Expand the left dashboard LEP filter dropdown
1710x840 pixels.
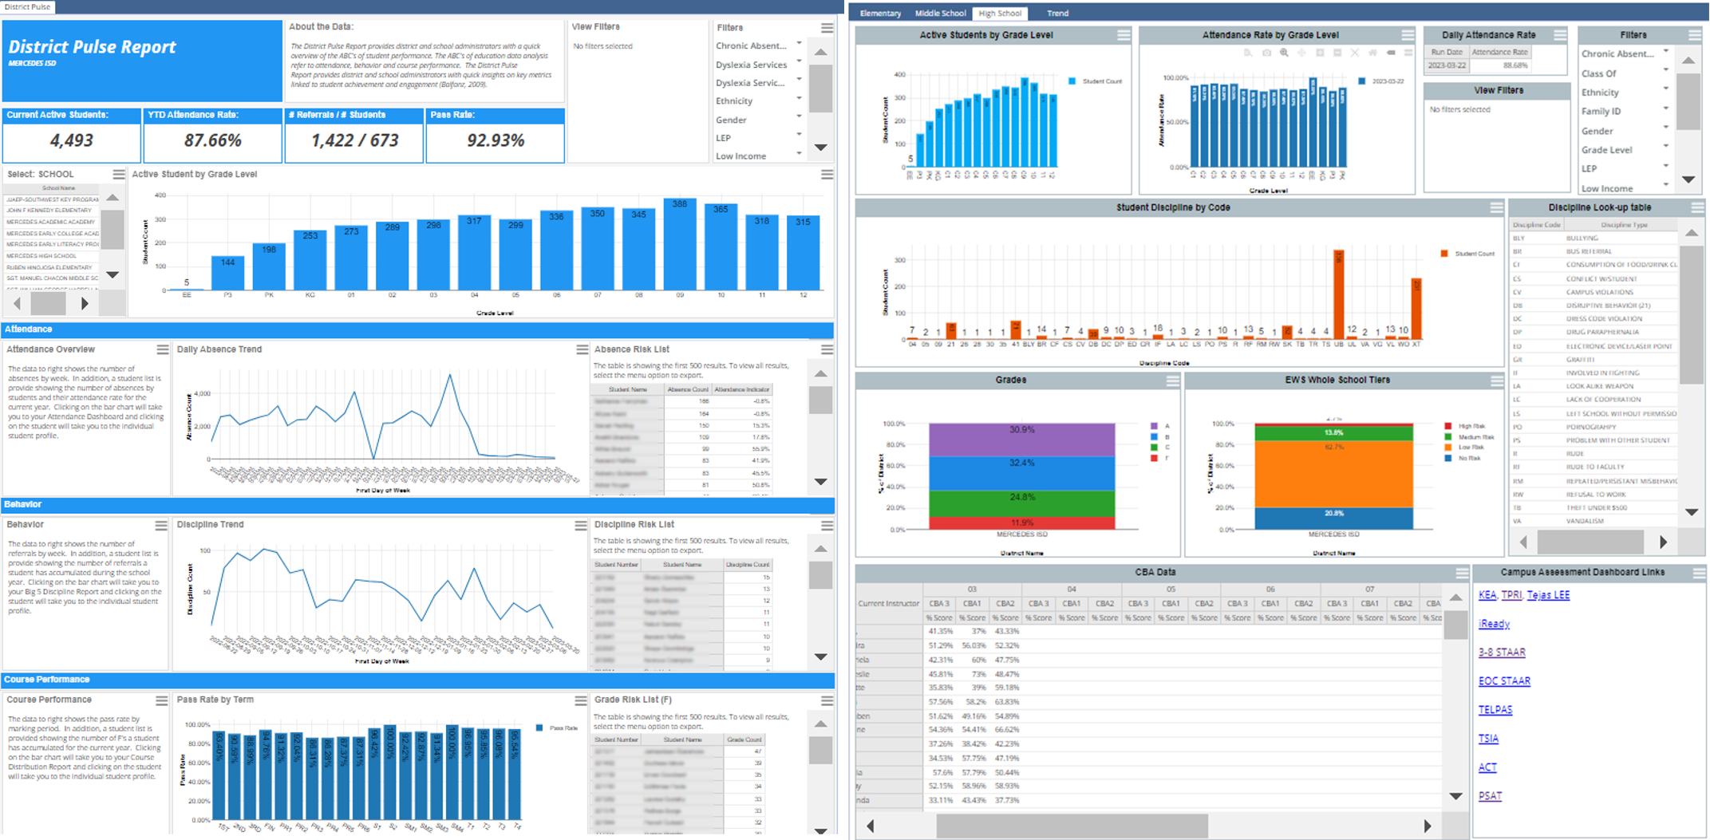(x=799, y=135)
